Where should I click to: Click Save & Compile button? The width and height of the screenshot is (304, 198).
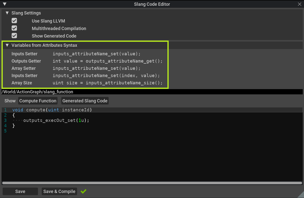point(59,191)
